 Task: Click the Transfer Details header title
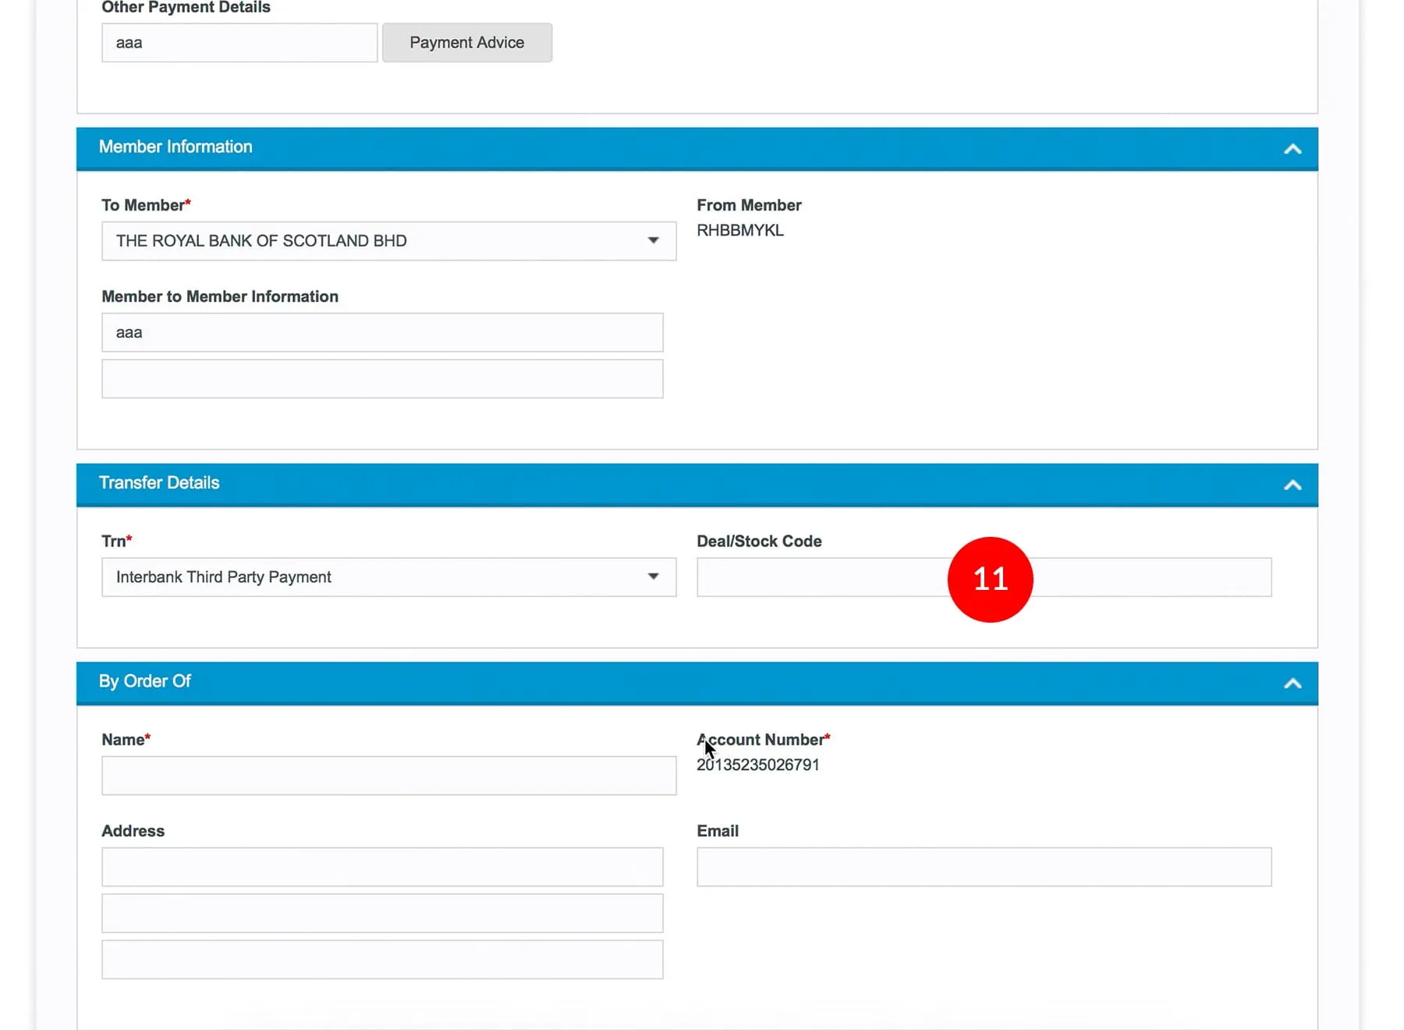coord(159,483)
